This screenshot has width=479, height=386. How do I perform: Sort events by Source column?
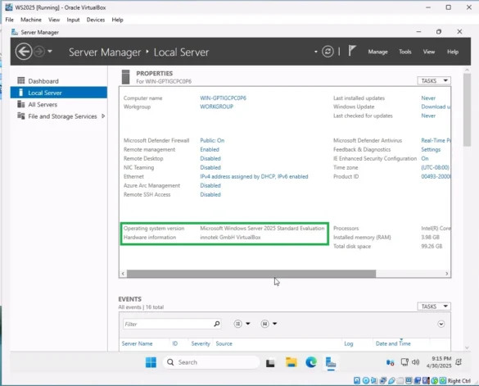coord(224,343)
